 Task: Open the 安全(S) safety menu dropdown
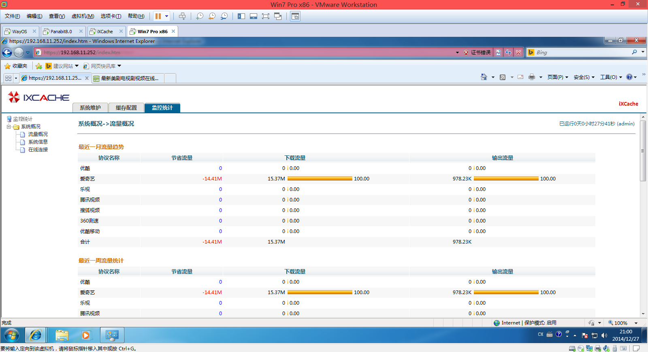[584, 77]
